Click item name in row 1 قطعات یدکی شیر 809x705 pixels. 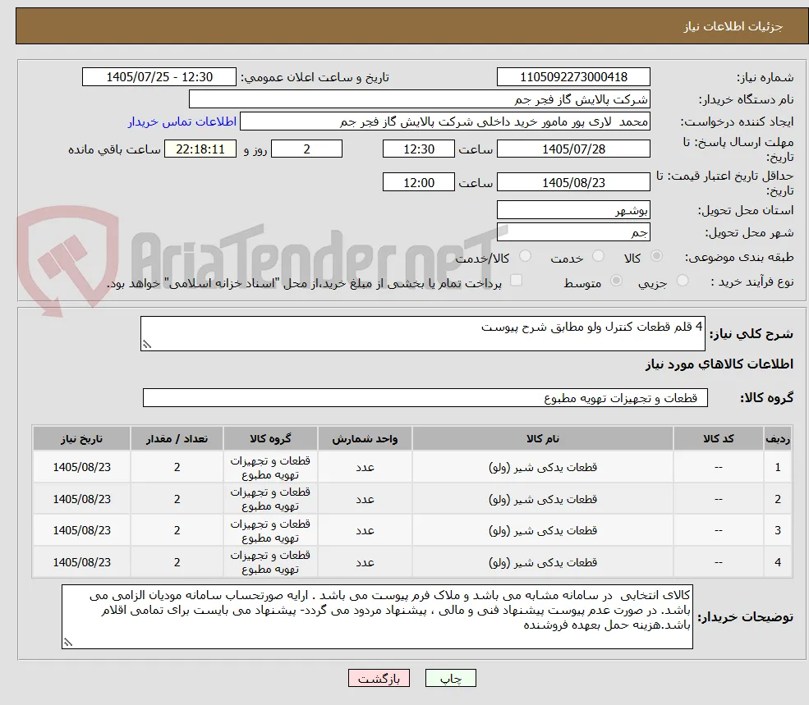(x=542, y=467)
